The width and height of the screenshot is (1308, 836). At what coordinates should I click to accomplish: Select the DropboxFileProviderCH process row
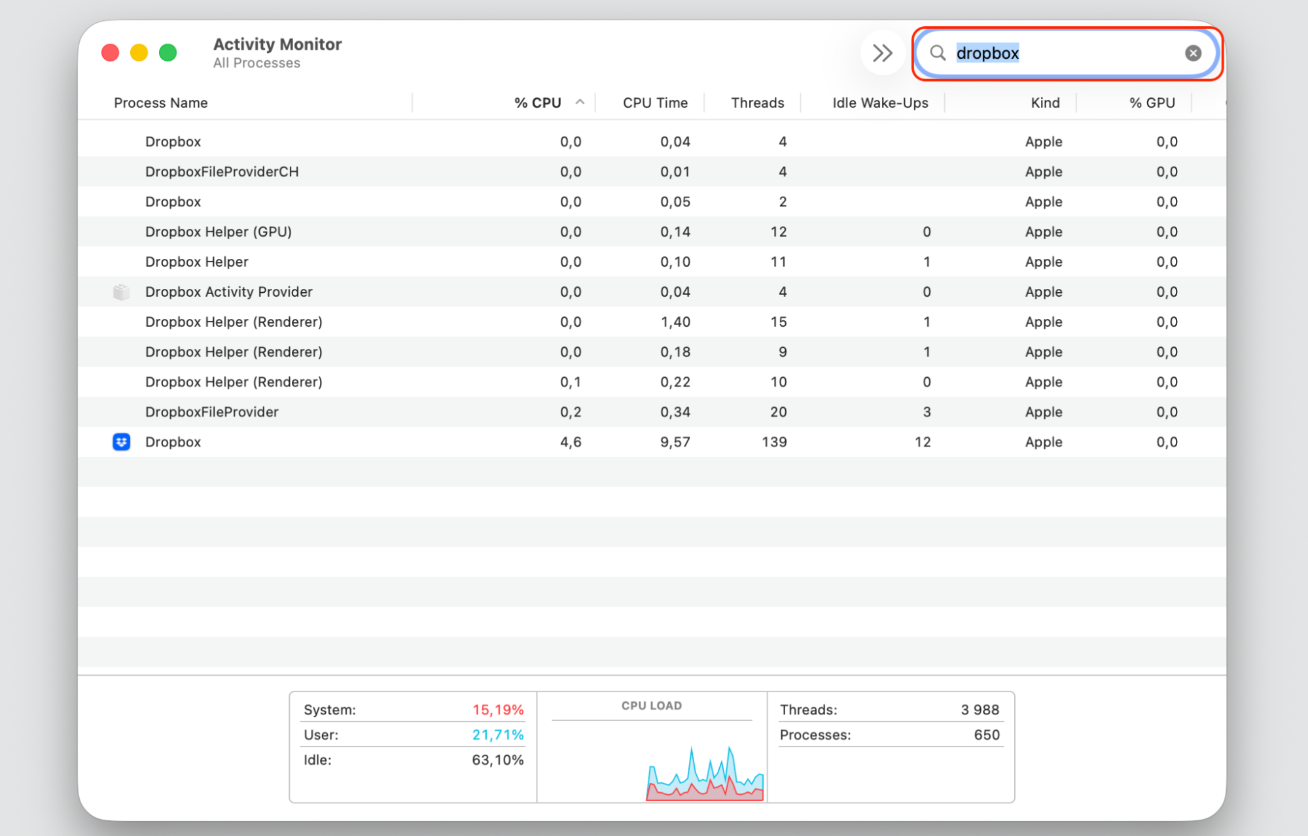point(652,171)
